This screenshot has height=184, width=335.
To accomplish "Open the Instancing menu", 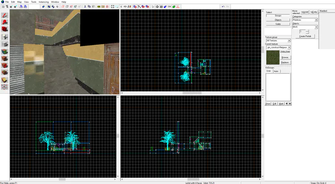I will coord(44,2).
